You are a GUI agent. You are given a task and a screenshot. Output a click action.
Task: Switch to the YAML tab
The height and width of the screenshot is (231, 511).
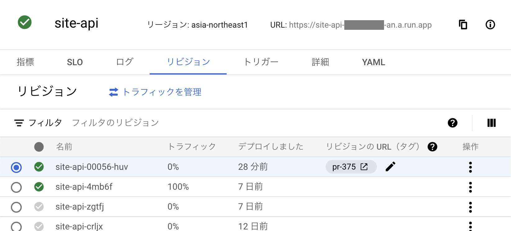pos(373,62)
